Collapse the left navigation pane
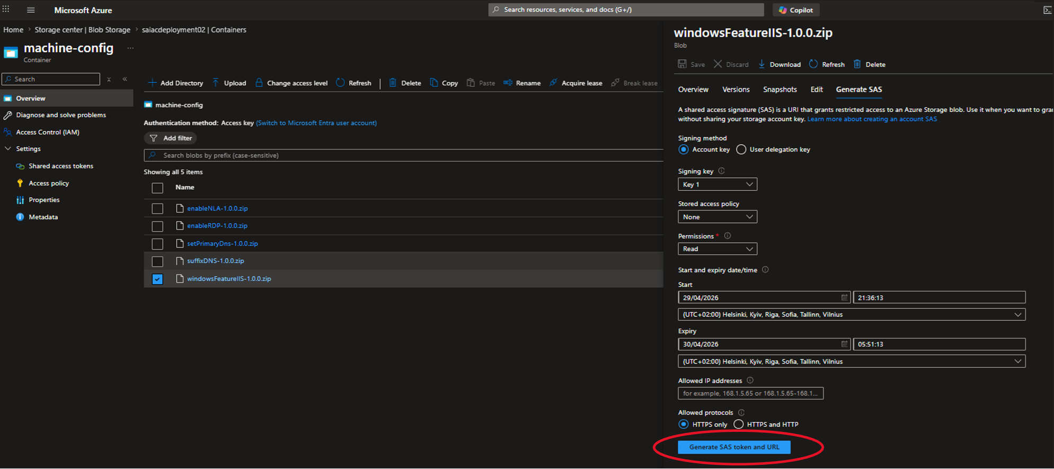 125,79
